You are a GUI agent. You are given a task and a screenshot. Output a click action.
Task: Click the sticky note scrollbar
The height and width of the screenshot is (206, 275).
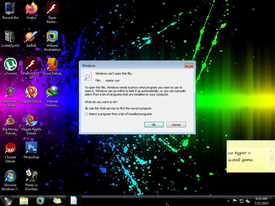271,159
